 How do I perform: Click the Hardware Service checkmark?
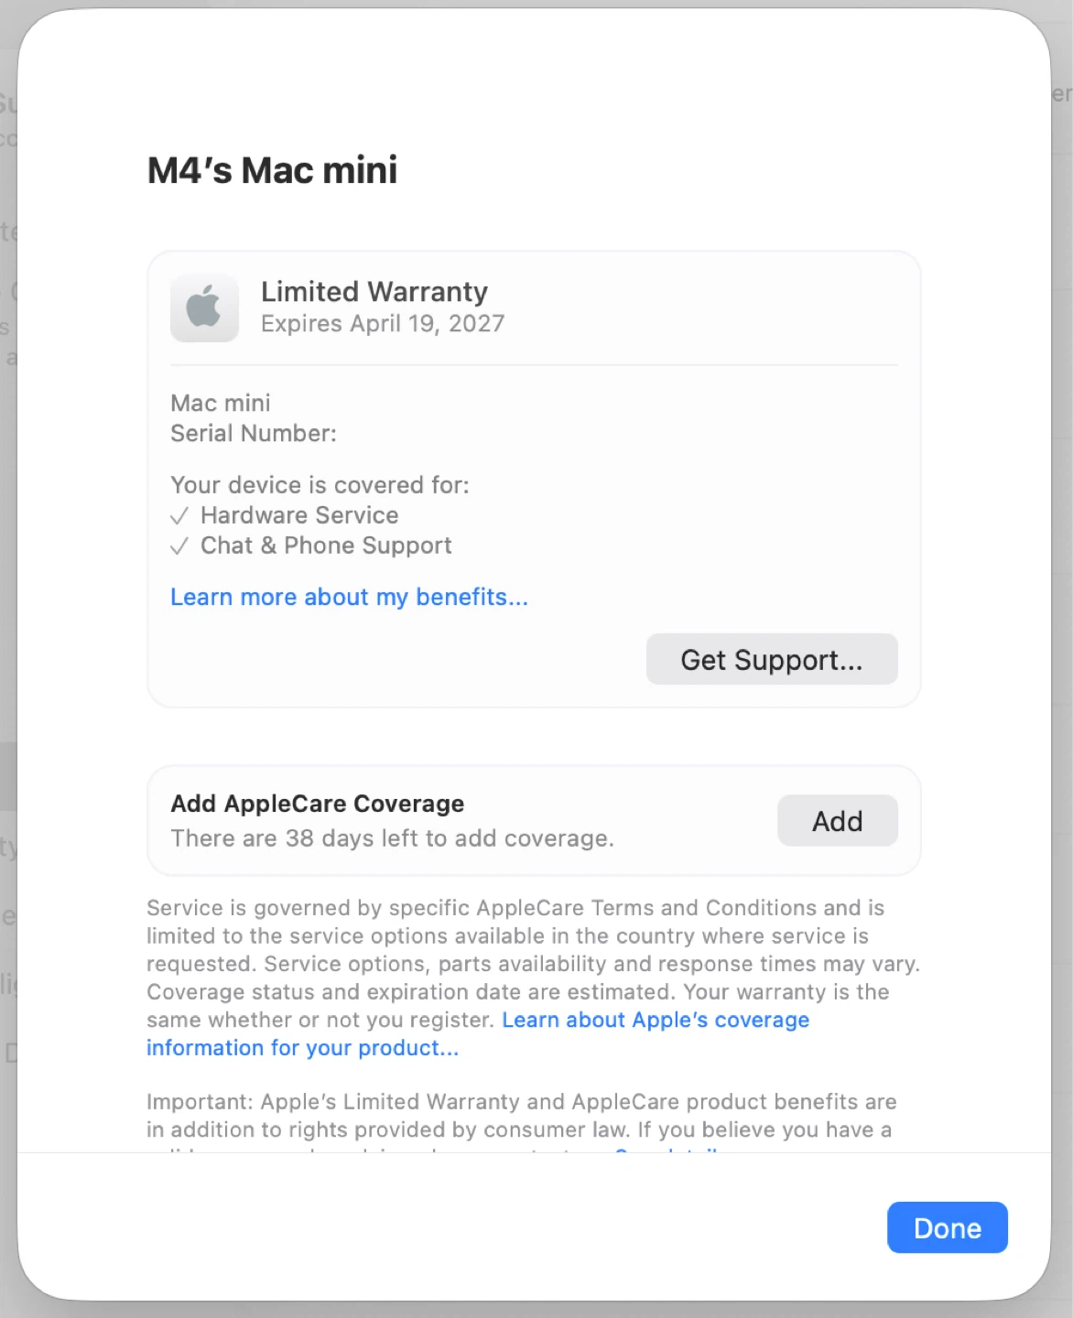point(179,516)
